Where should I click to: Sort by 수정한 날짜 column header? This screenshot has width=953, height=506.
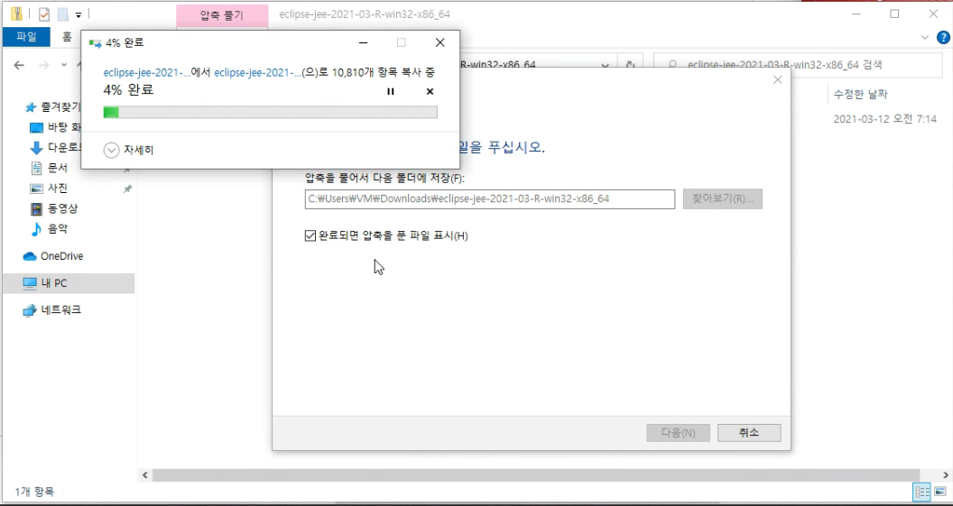861,95
